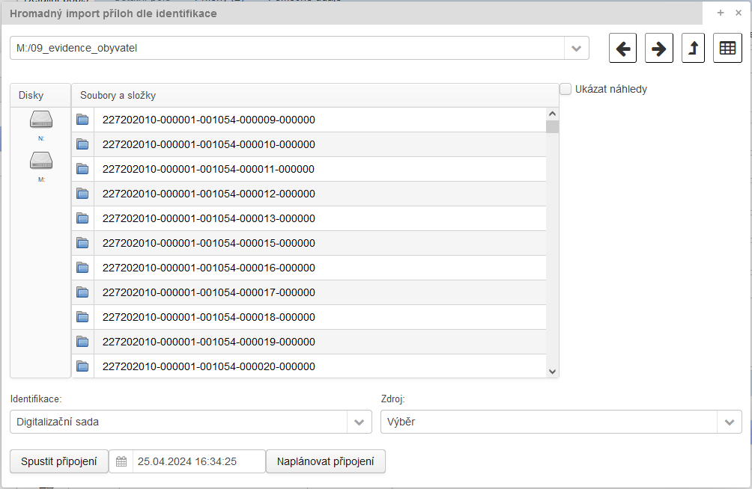Image resolution: width=752 pixels, height=489 pixels.
Task: Click folder icon of 000009-000000 entry
Action: click(82, 120)
